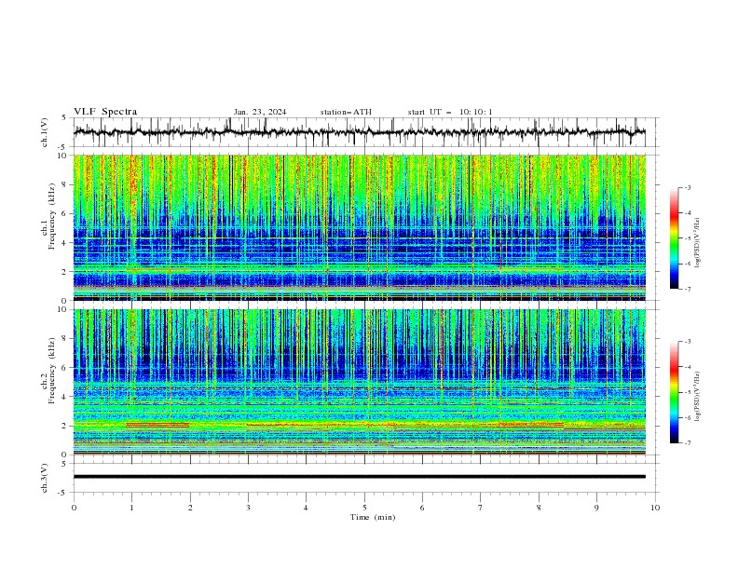Click the time axis tick label '2'
Image resolution: width=738 pixels, height=570 pixels.
[190, 508]
